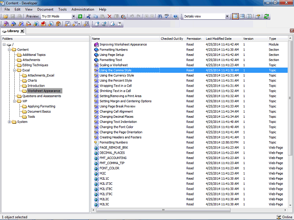Toggle the vertical split layout button

(249, 16)
